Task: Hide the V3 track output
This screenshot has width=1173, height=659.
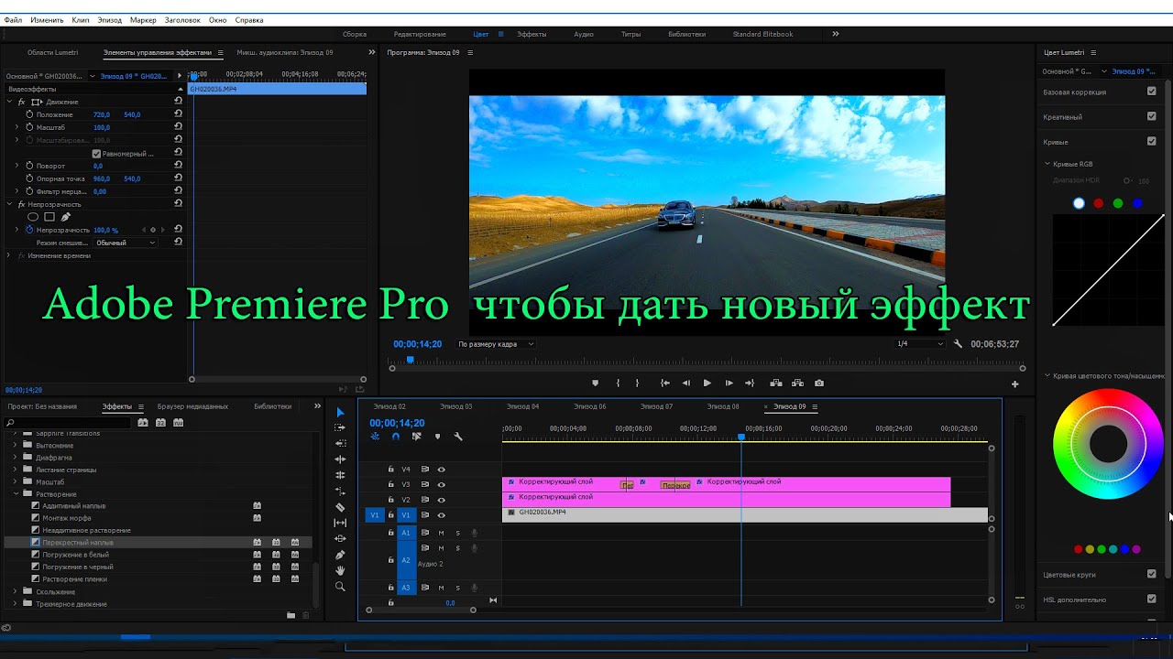Action: (441, 484)
